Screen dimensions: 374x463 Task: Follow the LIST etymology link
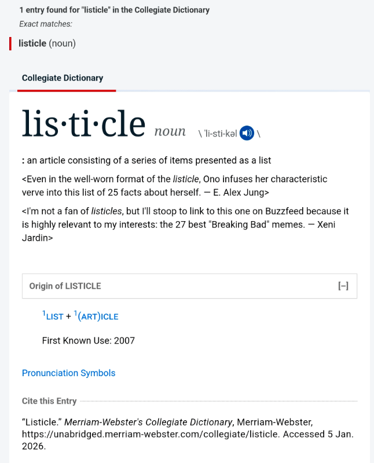click(54, 317)
